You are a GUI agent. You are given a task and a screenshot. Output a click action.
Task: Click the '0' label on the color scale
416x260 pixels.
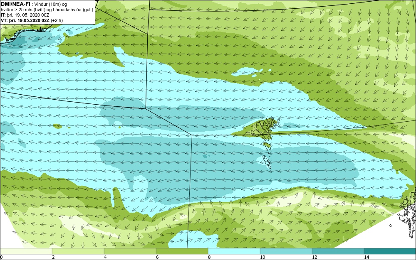[x=1, y=257]
